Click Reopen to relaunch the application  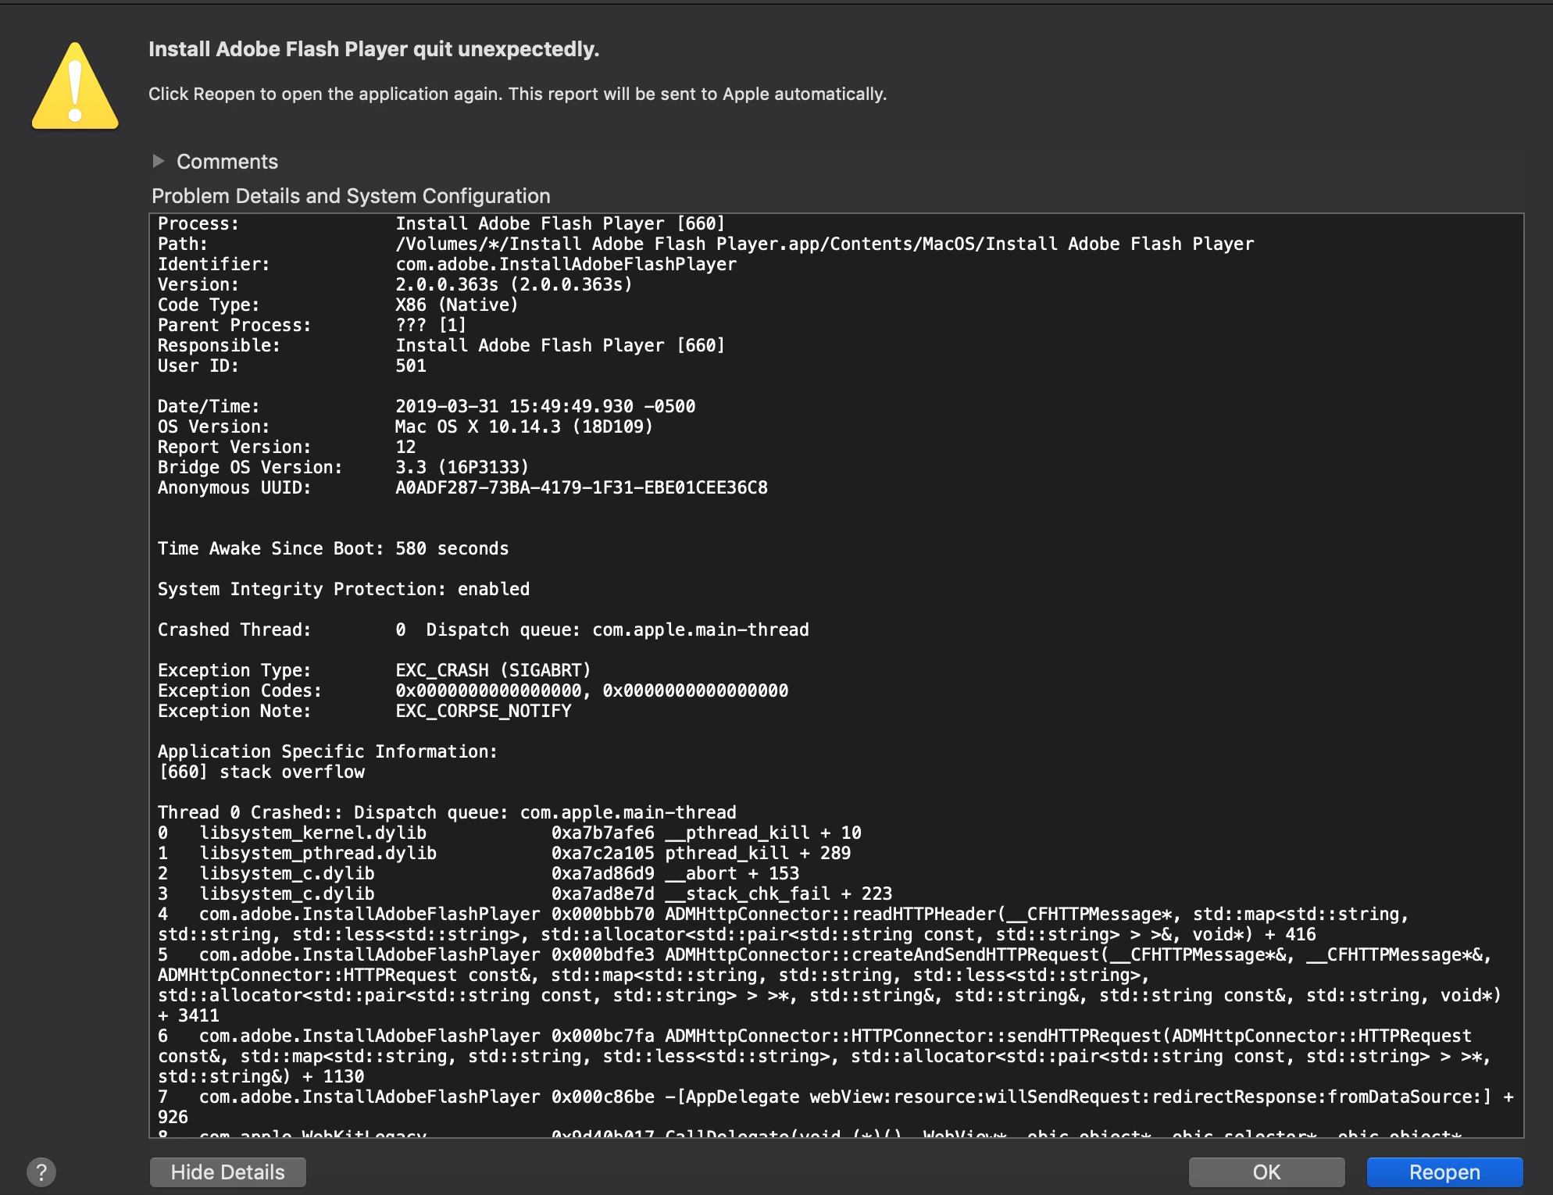coord(1444,1172)
